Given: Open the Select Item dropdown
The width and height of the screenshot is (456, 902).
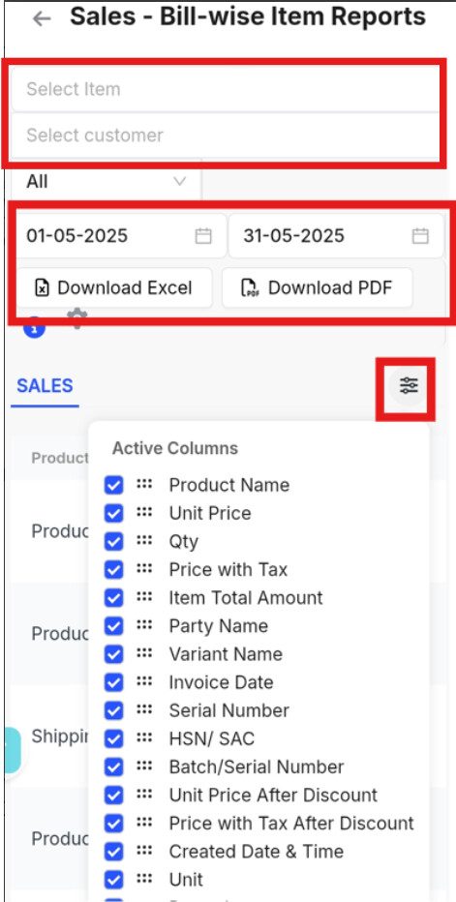Looking at the screenshot, I should coord(226,89).
